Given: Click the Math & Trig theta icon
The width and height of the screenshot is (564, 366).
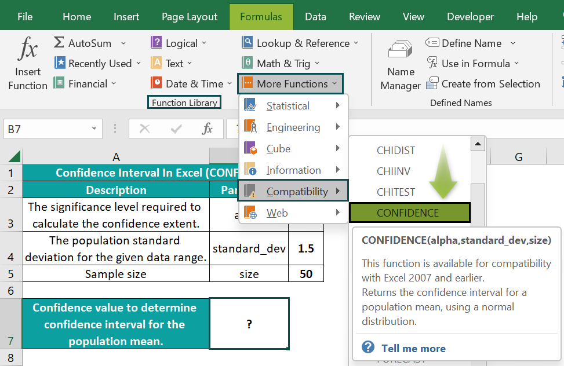Looking at the screenshot, I should [x=247, y=63].
